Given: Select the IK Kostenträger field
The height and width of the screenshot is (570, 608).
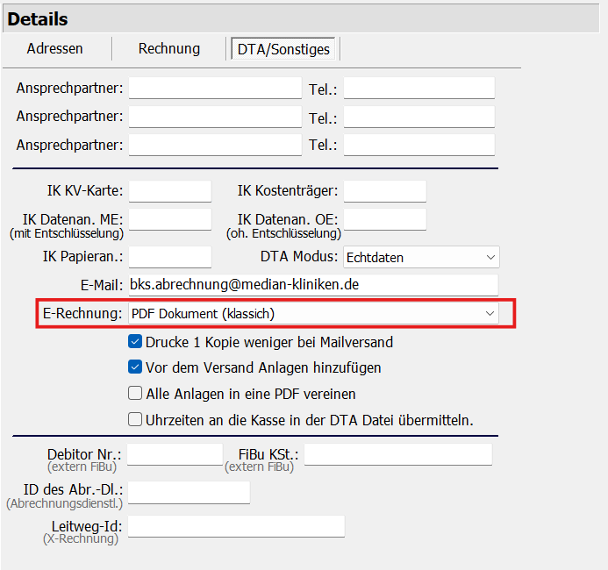Looking at the screenshot, I should pos(384,191).
